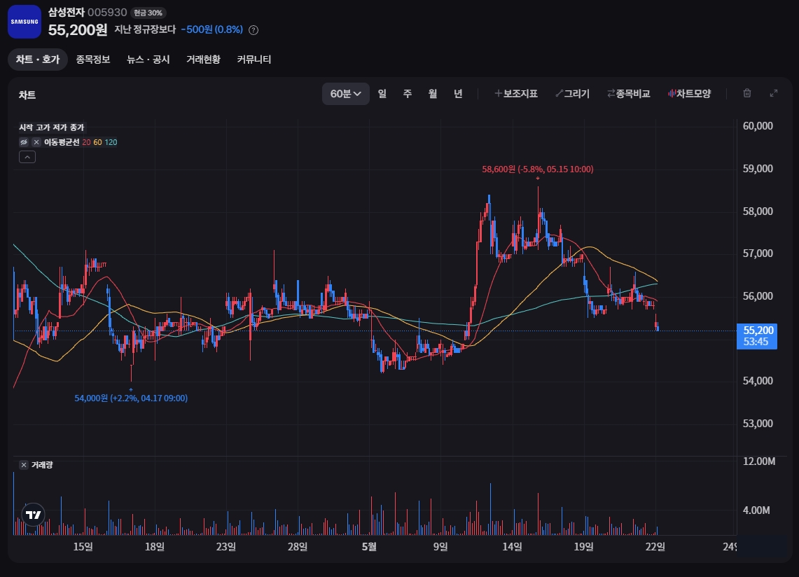Viewport: 799px width, 577px height.
Task: Click the 22일 date axis label
Action: 655,547
